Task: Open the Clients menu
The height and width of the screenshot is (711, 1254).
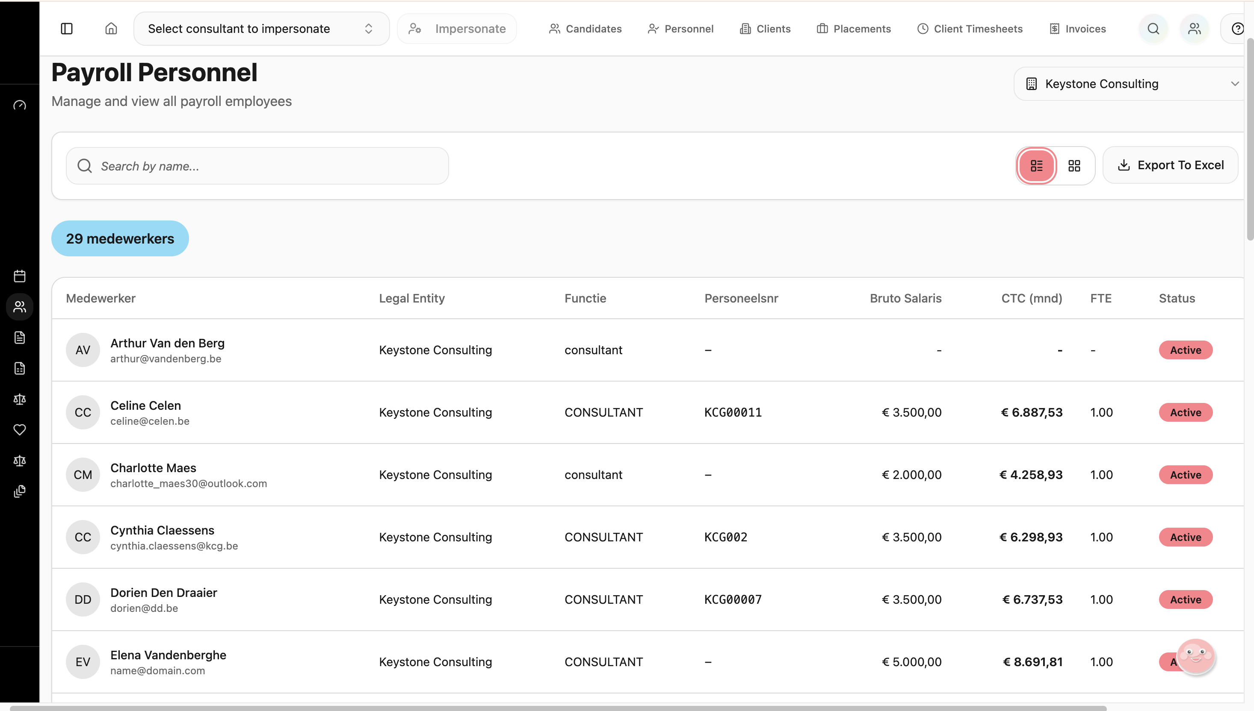Action: (x=765, y=29)
